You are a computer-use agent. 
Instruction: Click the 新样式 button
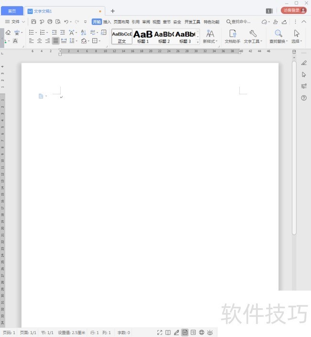click(210, 36)
